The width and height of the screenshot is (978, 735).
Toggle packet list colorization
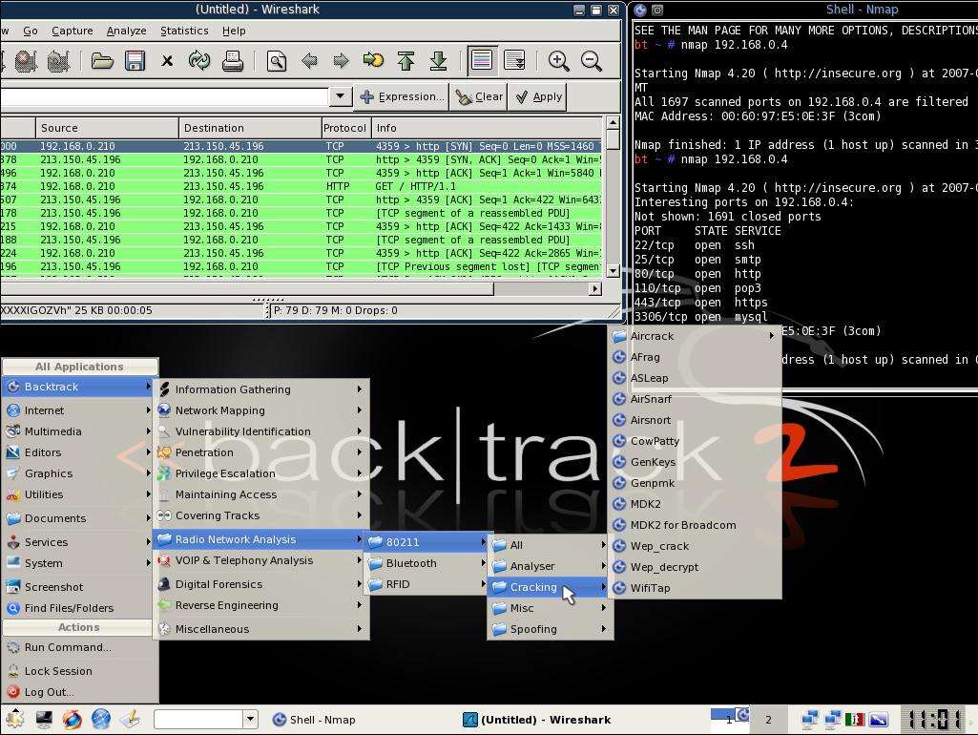pyautogui.click(x=482, y=60)
